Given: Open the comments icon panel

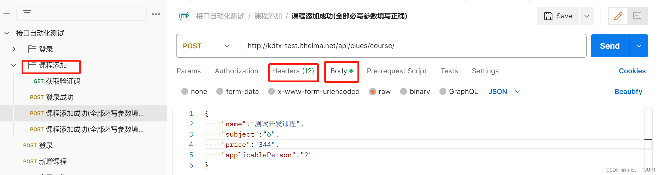Looking at the screenshot, I should (x=637, y=16).
